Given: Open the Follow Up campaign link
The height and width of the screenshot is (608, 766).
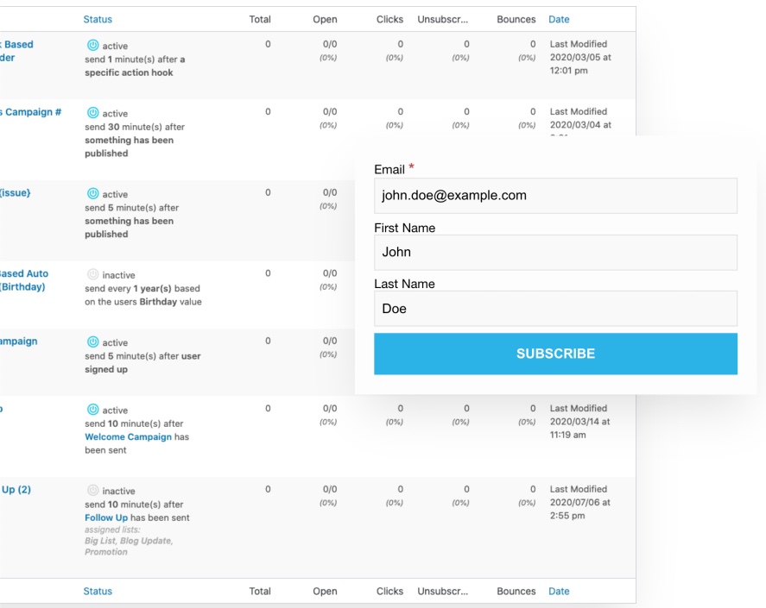Looking at the screenshot, I should point(106,517).
